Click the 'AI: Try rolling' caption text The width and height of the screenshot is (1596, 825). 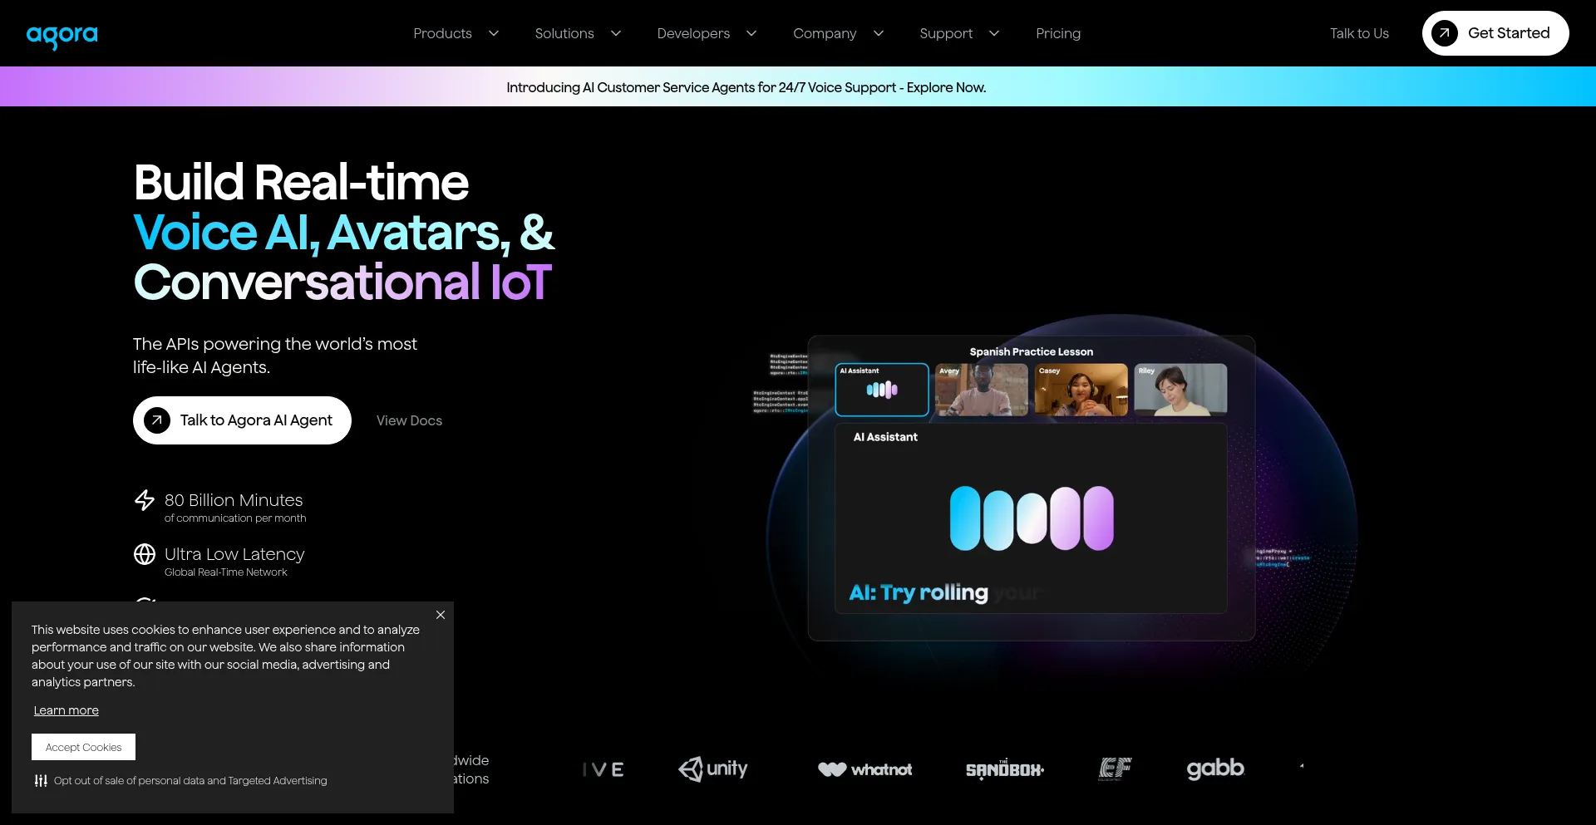tap(919, 592)
